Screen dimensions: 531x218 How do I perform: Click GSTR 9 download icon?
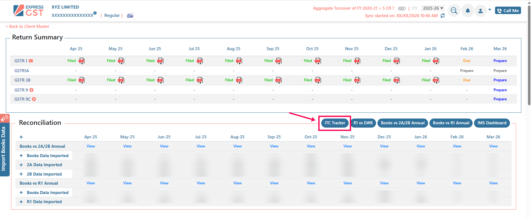(32, 90)
